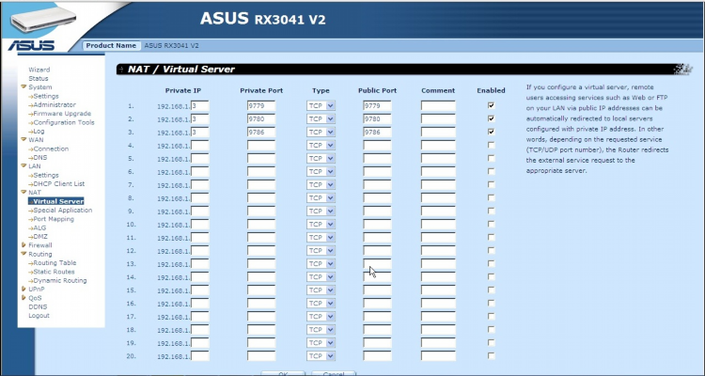View the Routing Table
Viewport: 705px width, 376px height.
tap(55, 263)
